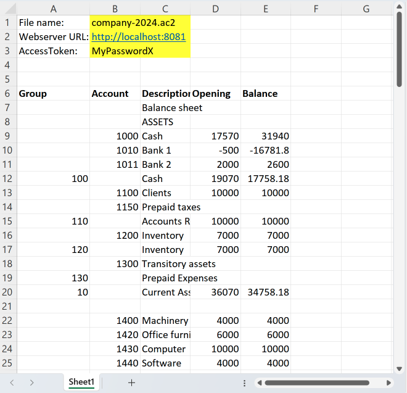
Task: Select row 12 header
Action: pos(8,179)
